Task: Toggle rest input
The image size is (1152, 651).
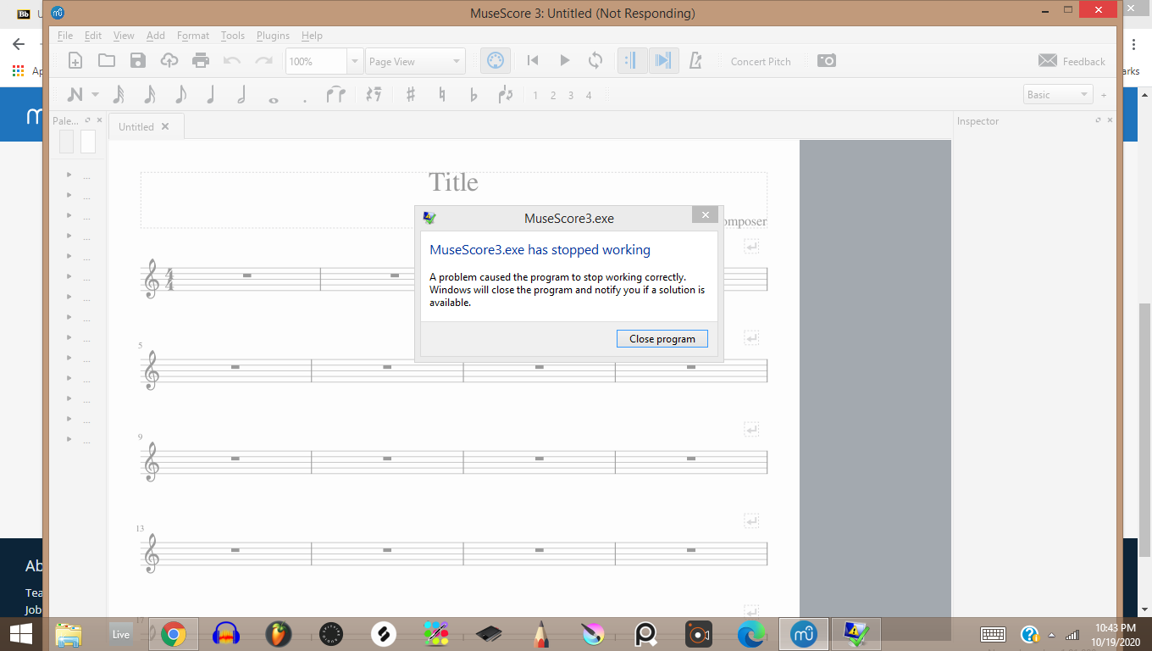Action: (374, 94)
